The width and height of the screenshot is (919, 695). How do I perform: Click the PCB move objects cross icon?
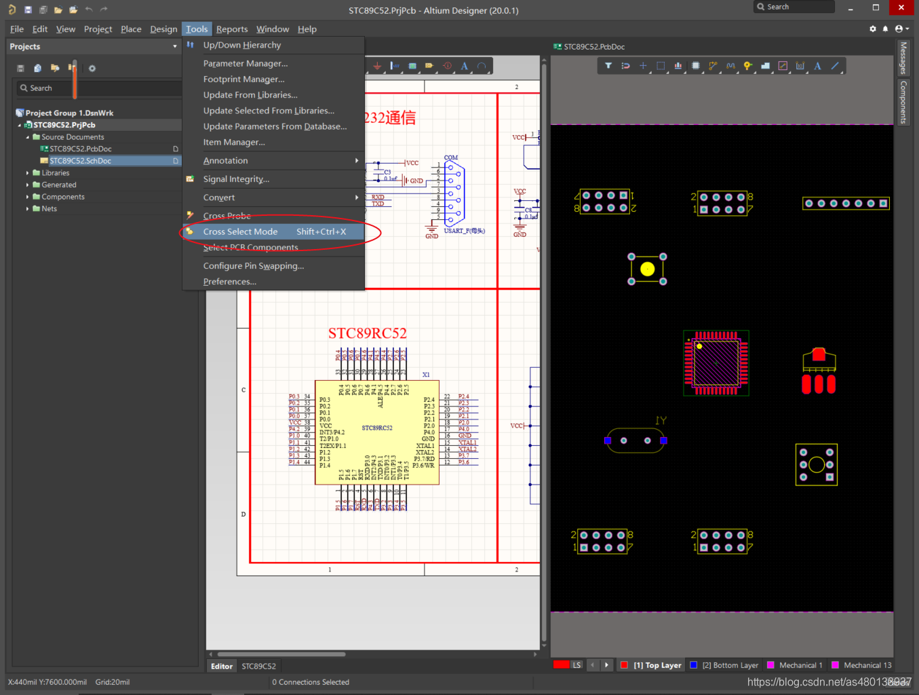point(643,66)
